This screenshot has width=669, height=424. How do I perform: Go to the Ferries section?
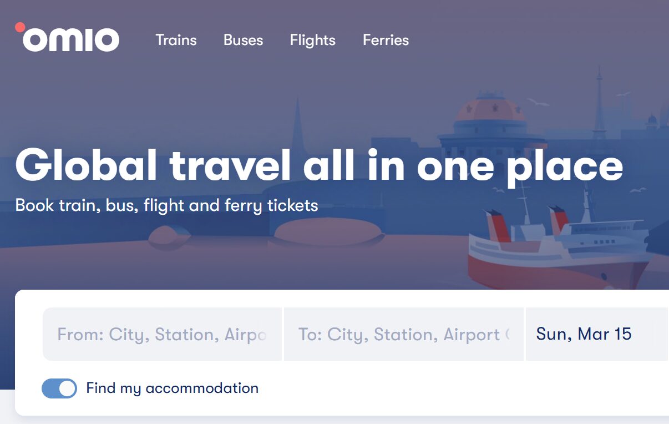pyautogui.click(x=386, y=40)
